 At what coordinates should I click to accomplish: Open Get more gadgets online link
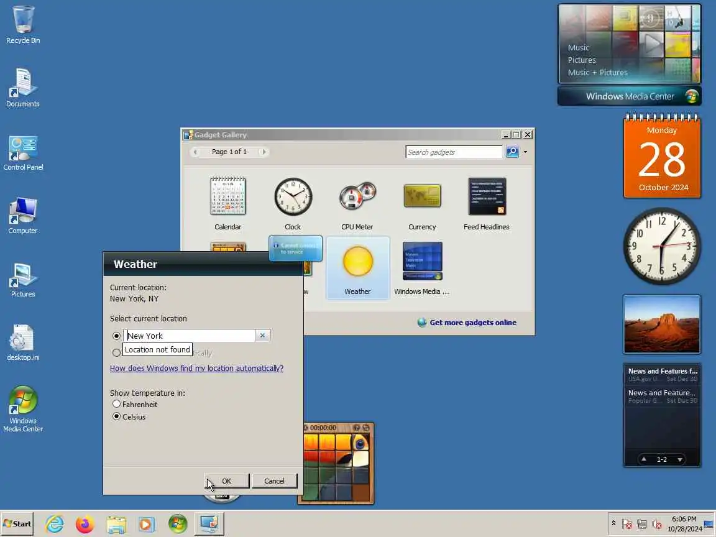click(472, 323)
